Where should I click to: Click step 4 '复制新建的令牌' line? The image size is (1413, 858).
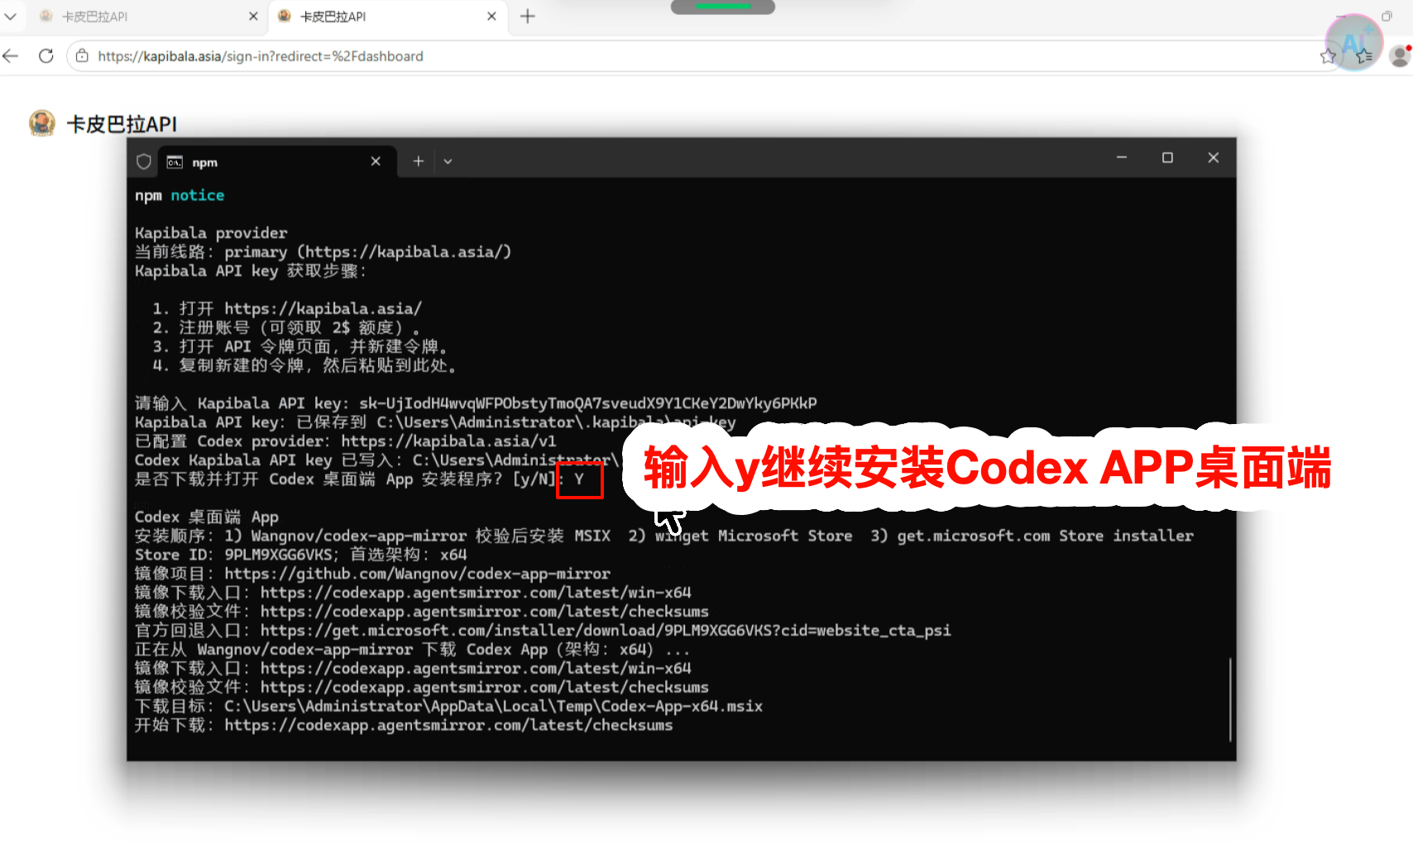(304, 365)
